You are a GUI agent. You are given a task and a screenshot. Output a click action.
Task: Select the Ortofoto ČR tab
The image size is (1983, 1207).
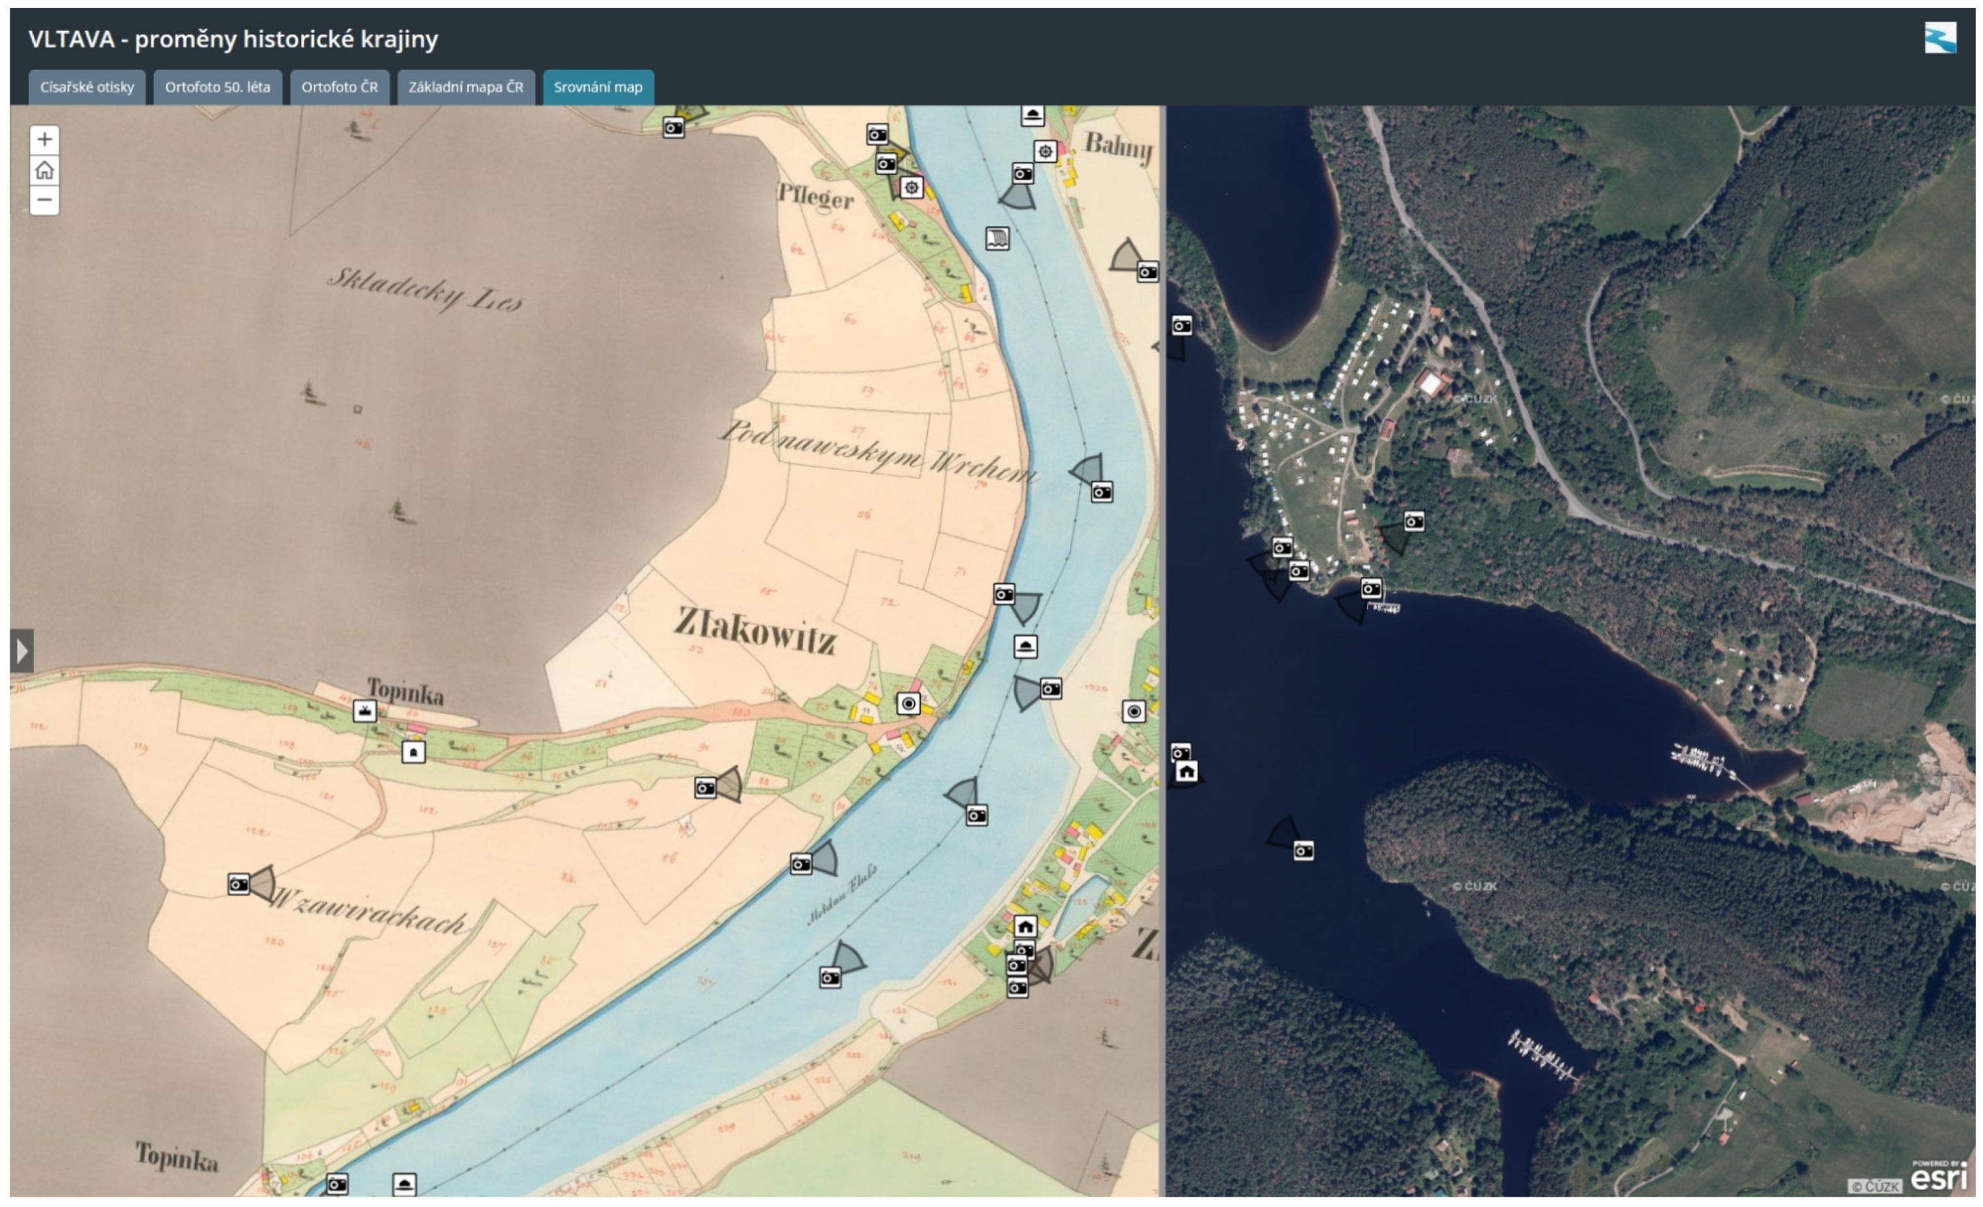click(x=339, y=87)
